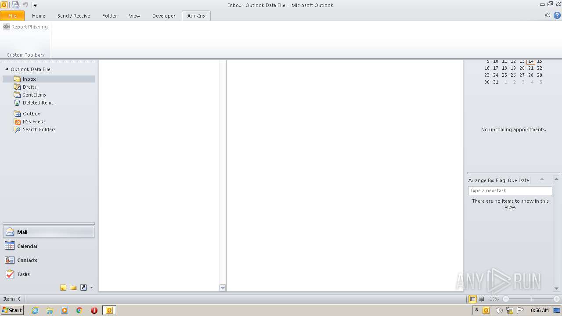Open the View ribbon tab
562x316 pixels.
pos(134,16)
